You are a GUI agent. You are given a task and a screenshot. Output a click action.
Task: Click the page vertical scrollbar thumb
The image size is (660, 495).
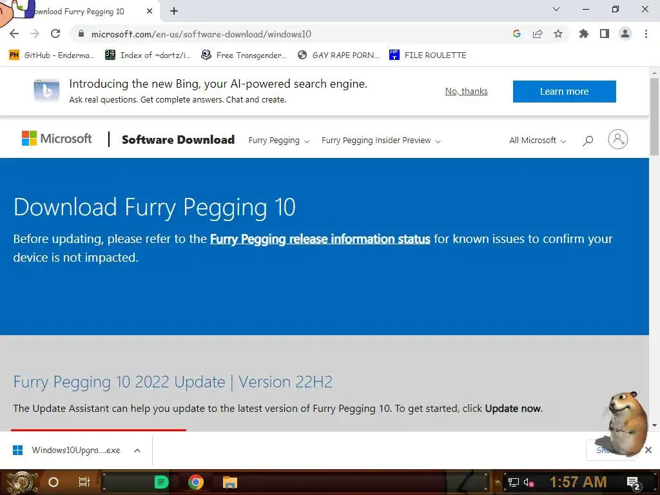tap(654, 117)
